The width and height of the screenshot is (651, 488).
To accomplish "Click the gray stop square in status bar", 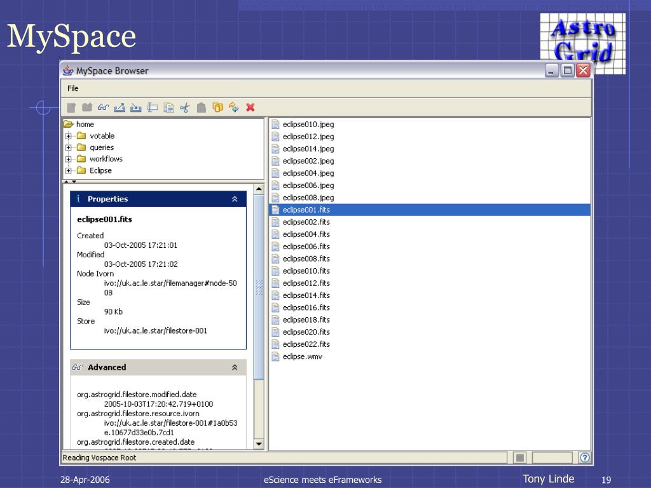I will [519, 457].
